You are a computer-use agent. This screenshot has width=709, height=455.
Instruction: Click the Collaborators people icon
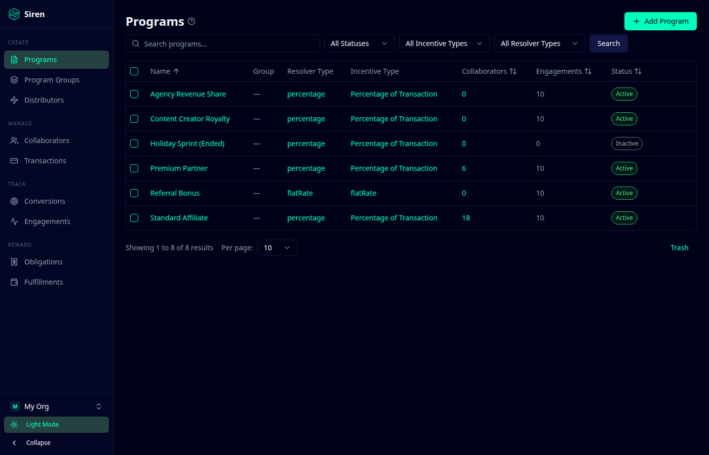14,141
